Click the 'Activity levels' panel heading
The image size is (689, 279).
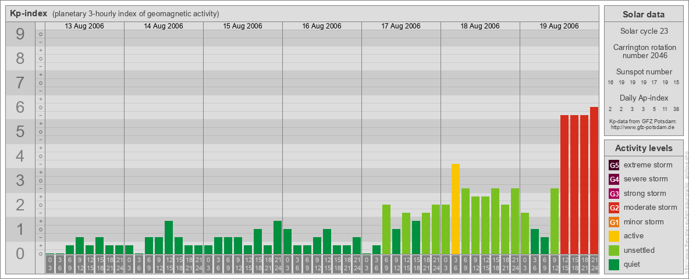pyautogui.click(x=644, y=148)
